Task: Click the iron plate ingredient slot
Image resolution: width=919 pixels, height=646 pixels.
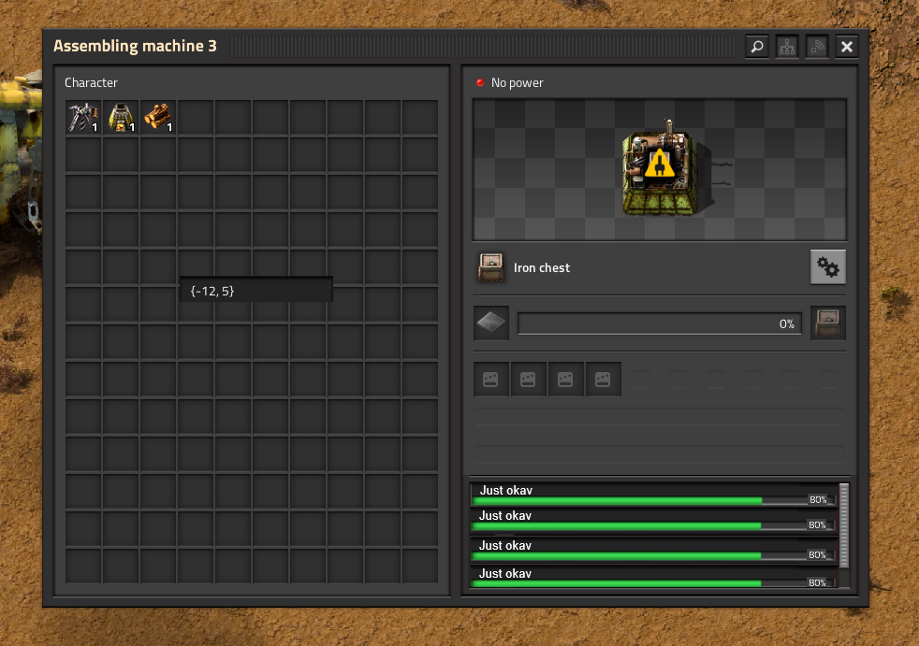Action: 491,323
